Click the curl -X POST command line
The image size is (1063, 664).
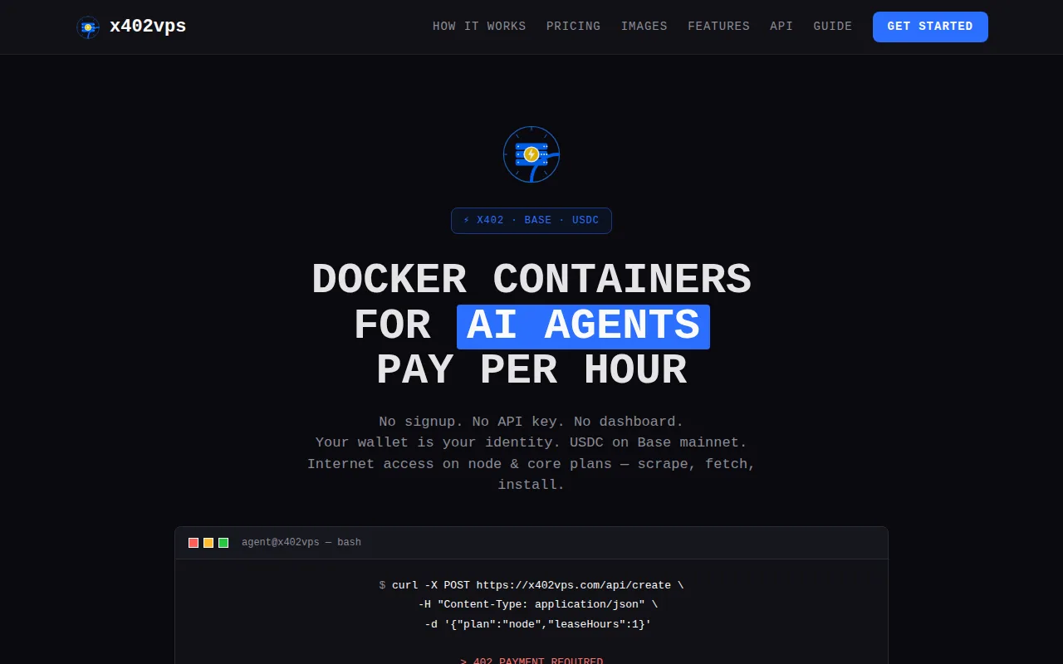tap(531, 585)
